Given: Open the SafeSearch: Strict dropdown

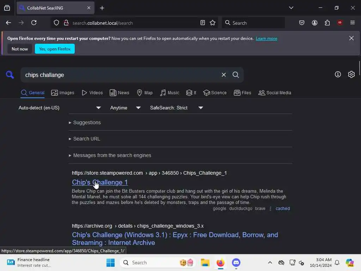Looking at the screenshot, I should pos(176,108).
